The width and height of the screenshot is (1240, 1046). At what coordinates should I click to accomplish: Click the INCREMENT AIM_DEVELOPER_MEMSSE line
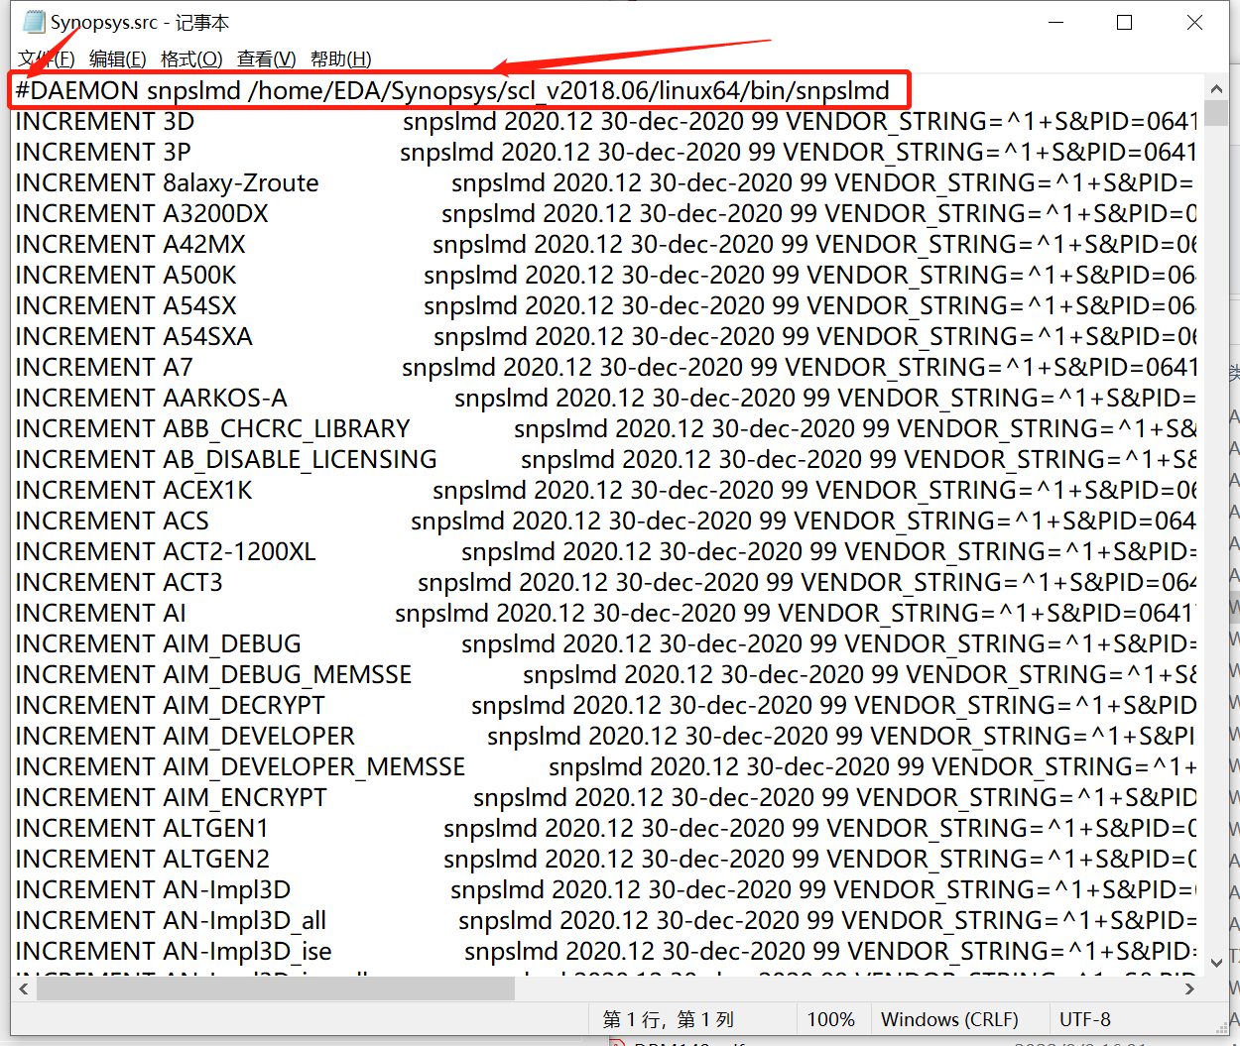(606, 766)
